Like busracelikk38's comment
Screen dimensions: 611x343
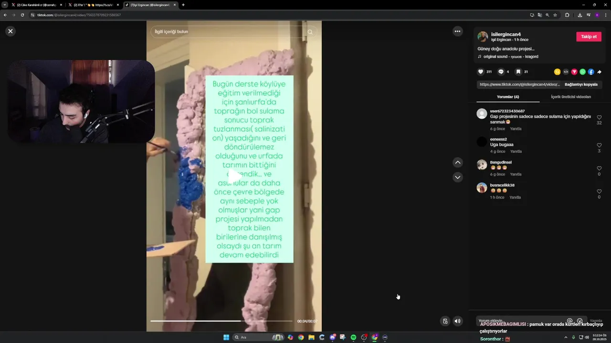point(599,191)
